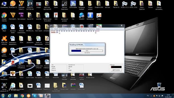Select the UltraISO desktop shortcut
The height and width of the screenshot is (98, 174).
[82, 16]
